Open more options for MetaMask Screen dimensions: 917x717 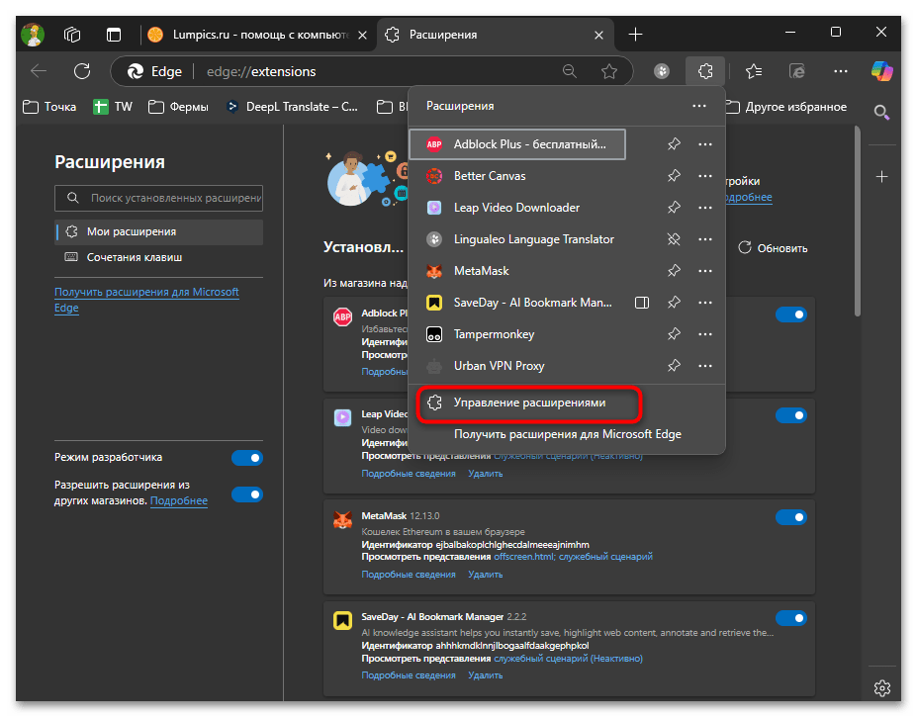(704, 271)
